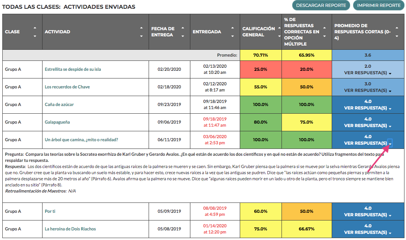
Task: Sort ascending by Clase column arrow
Action: click(x=35, y=28)
